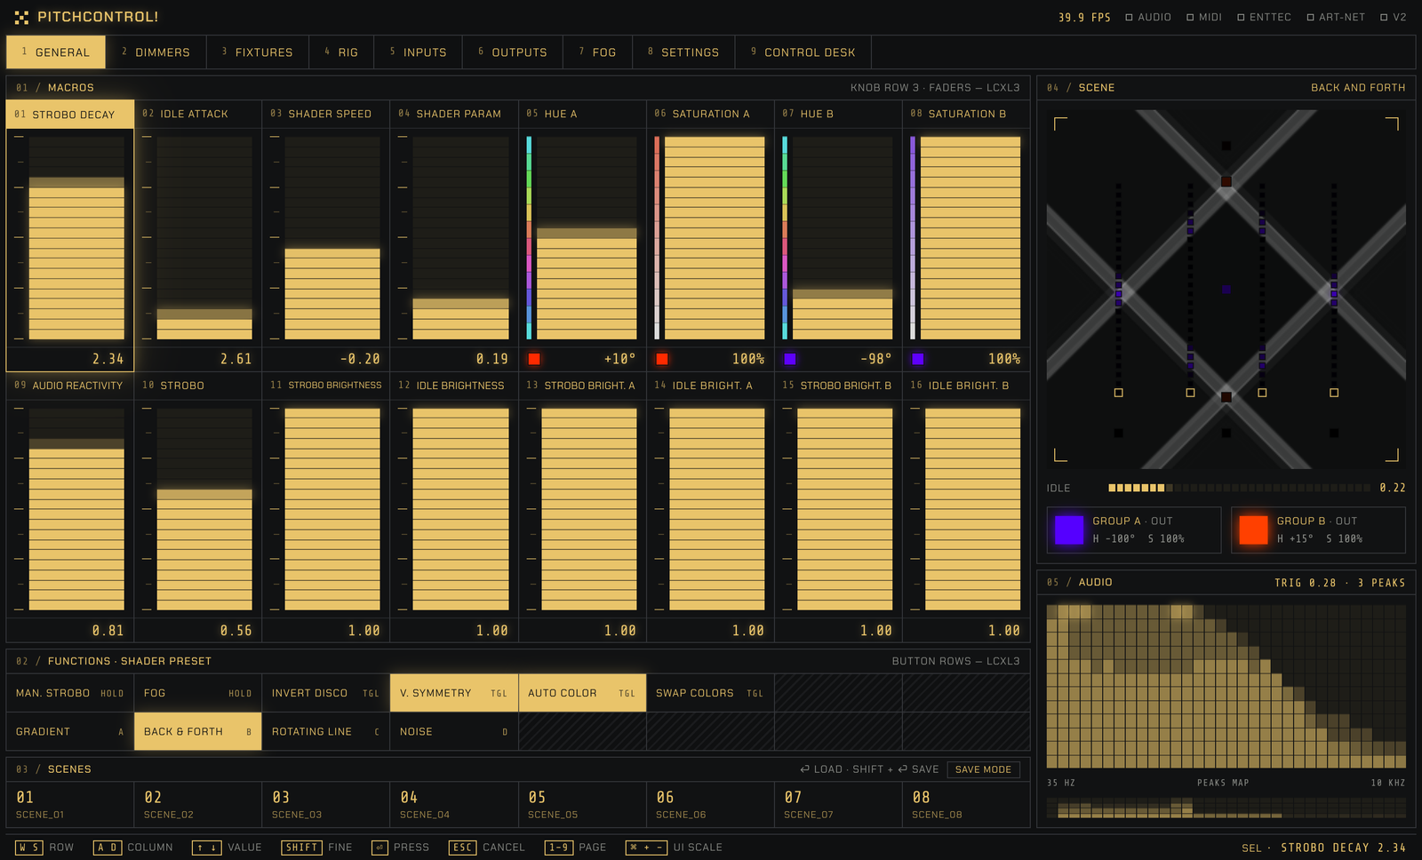Toggle SWAP COLORS function
Viewport: 1422px width, 860px height.
click(710, 693)
